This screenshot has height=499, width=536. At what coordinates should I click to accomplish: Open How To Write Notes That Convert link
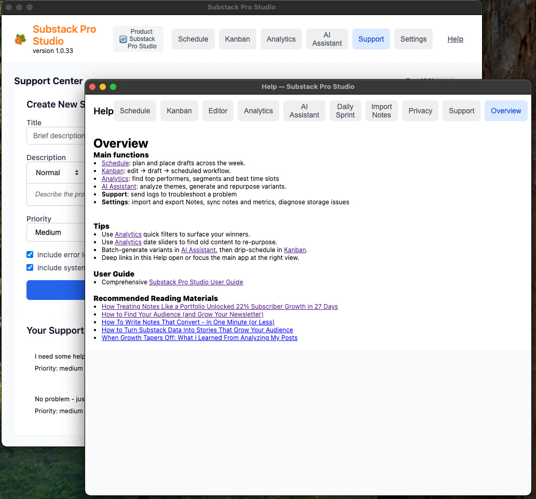[188, 322]
